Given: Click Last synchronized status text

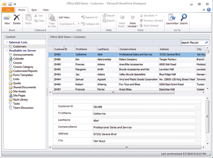Looking at the screenshot, I should tap(184, 154).
